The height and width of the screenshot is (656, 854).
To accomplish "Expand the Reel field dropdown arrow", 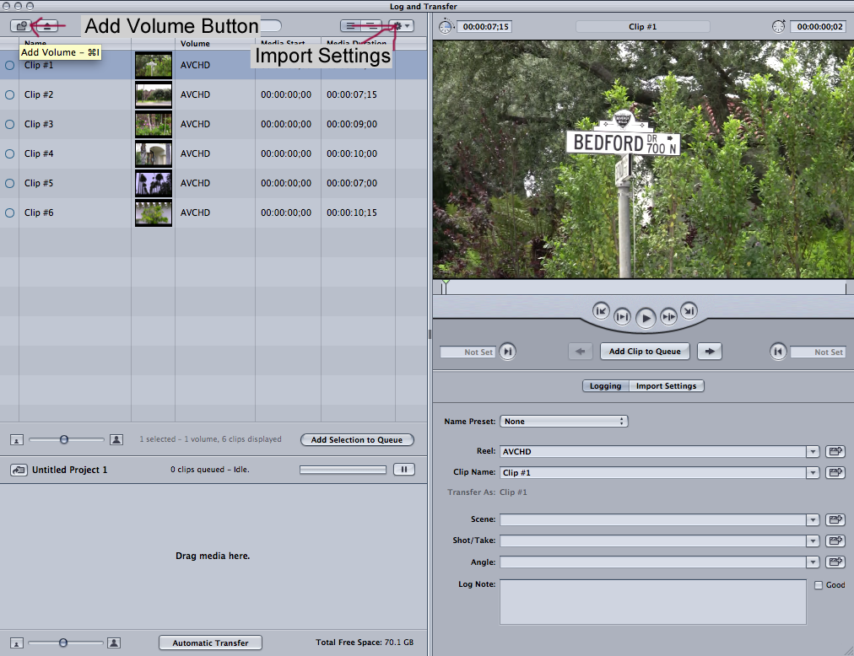I will point(813,451).
